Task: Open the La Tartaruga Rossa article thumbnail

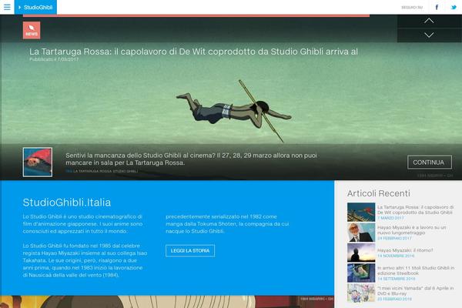Action: point(361,212)
